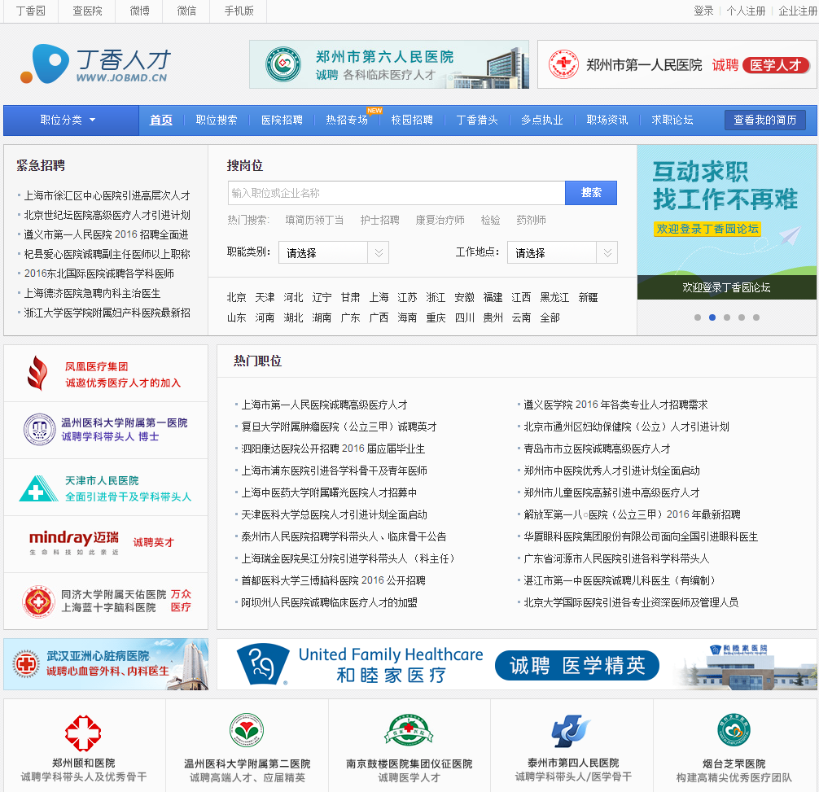Expand the 职位分类 category menu
819x792 pixels.
click(x=71, y=120)
